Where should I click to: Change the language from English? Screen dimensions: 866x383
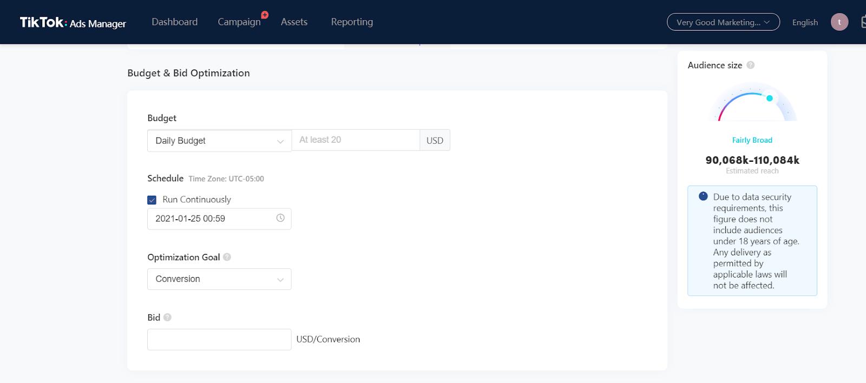[x=805, y=22]
